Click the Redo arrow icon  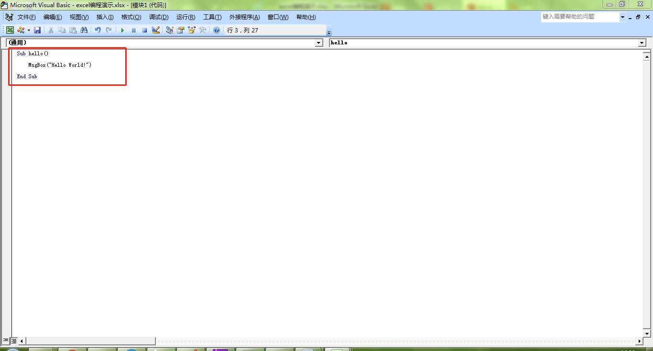click(x=109, y=30)
